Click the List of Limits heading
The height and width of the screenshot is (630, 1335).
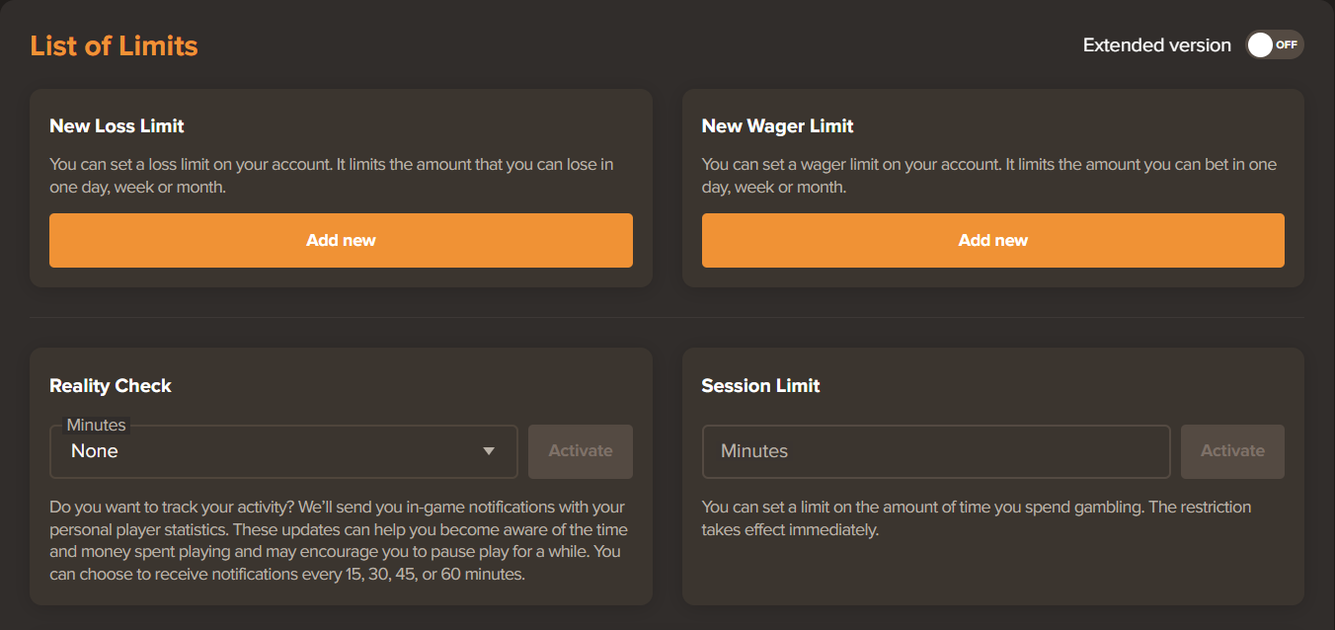(114, 45)
